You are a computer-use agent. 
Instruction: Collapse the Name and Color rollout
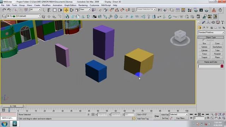(211, 62)
